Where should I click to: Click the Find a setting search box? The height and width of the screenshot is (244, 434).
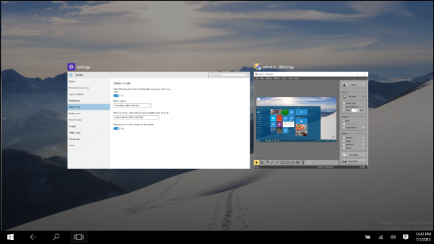click(228, 75)
